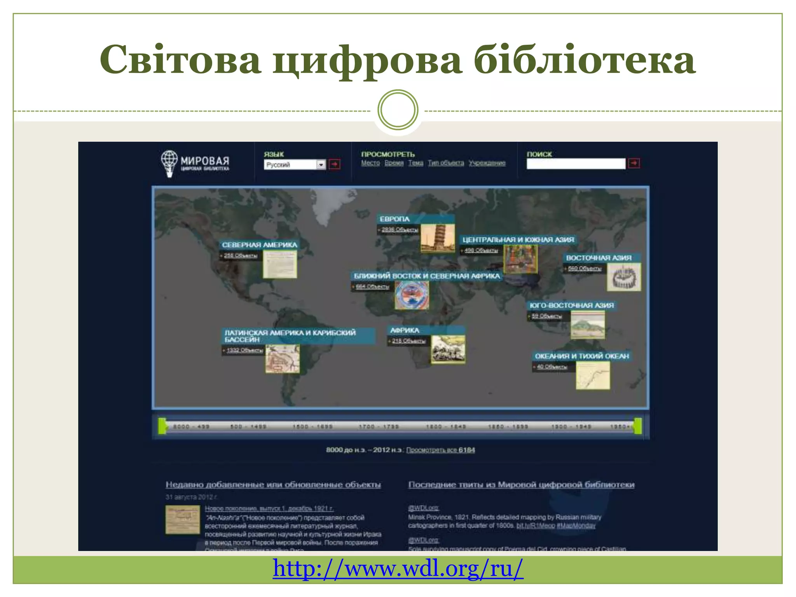This screenshot has width=796, height=597.
Task: Open Africa's 218 Объекты link
Action: pyautogui.click(x=408, y=341)
